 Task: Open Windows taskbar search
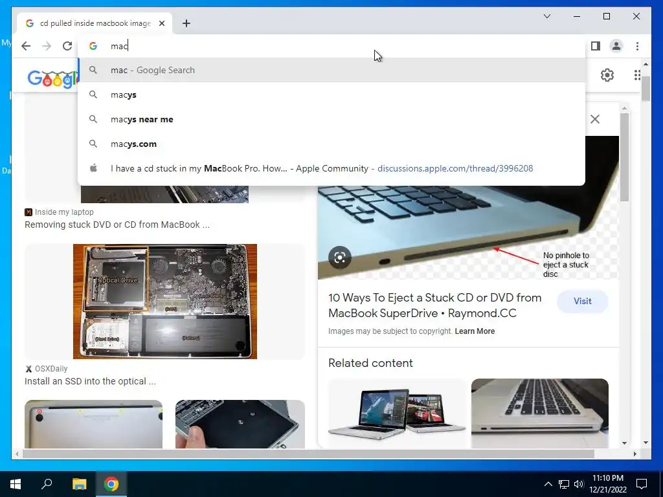coord(47,484)
